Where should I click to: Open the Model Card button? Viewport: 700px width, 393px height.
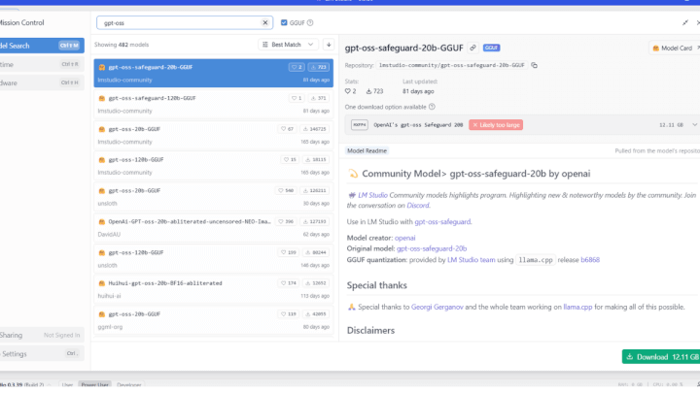pos(673,49)
